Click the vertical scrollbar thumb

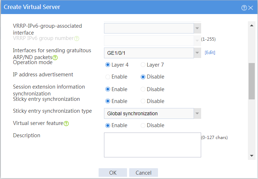coord(252,81)
